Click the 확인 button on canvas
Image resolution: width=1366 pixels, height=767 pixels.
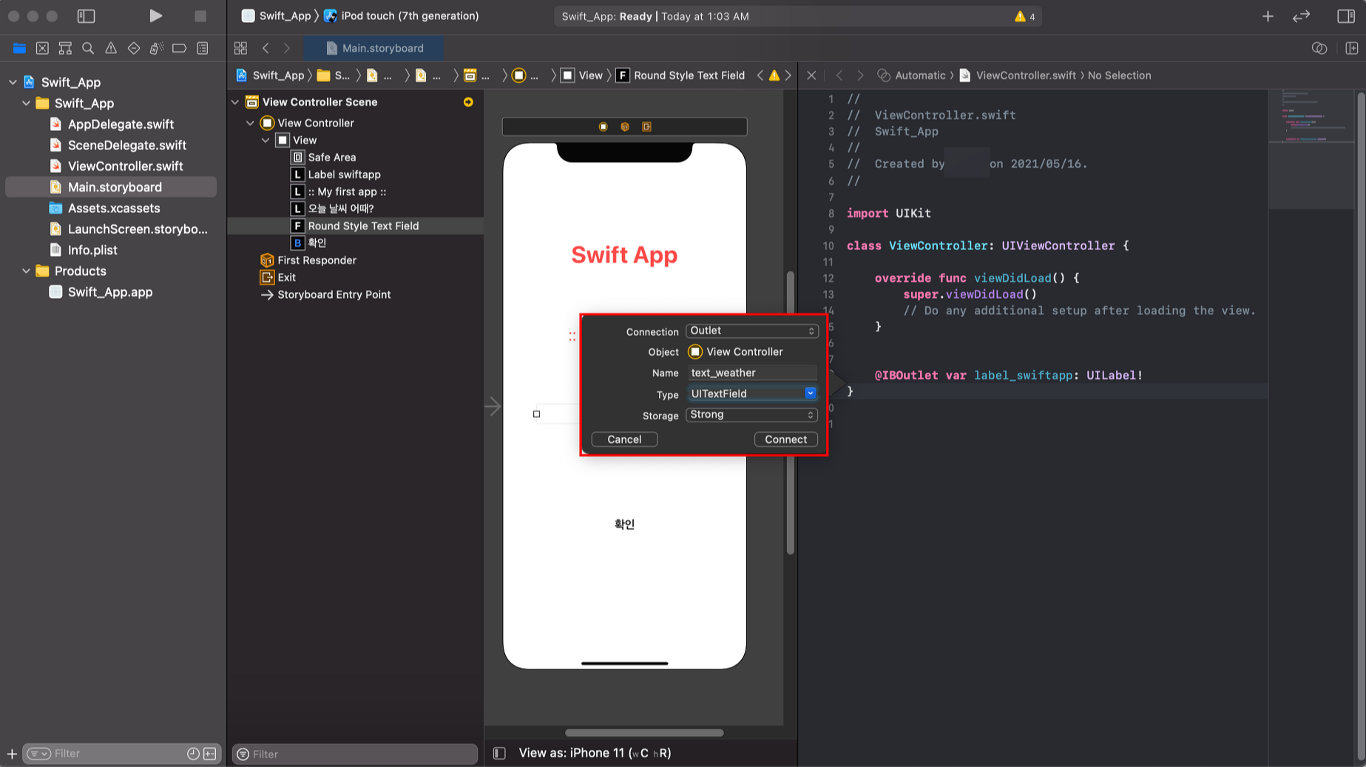[x=624, y=524]
